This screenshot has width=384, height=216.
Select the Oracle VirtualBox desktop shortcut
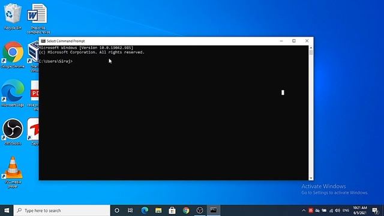[x=34, y=56]
